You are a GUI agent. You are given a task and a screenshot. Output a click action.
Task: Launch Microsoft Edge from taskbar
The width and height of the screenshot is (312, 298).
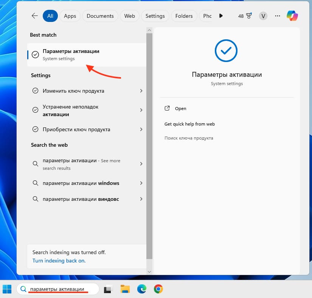pyautogui.click(x=142, y=289)
